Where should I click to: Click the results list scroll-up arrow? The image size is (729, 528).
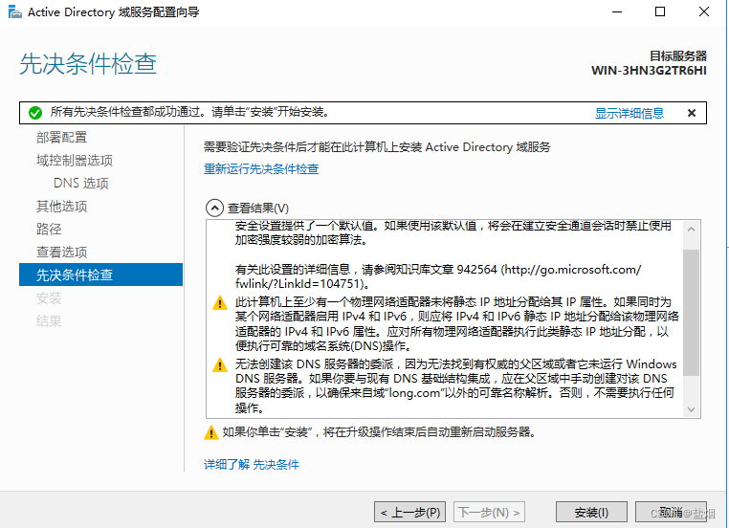692,230
